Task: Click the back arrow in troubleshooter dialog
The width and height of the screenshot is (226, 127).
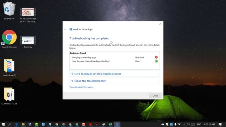Action: coord(65,29)
